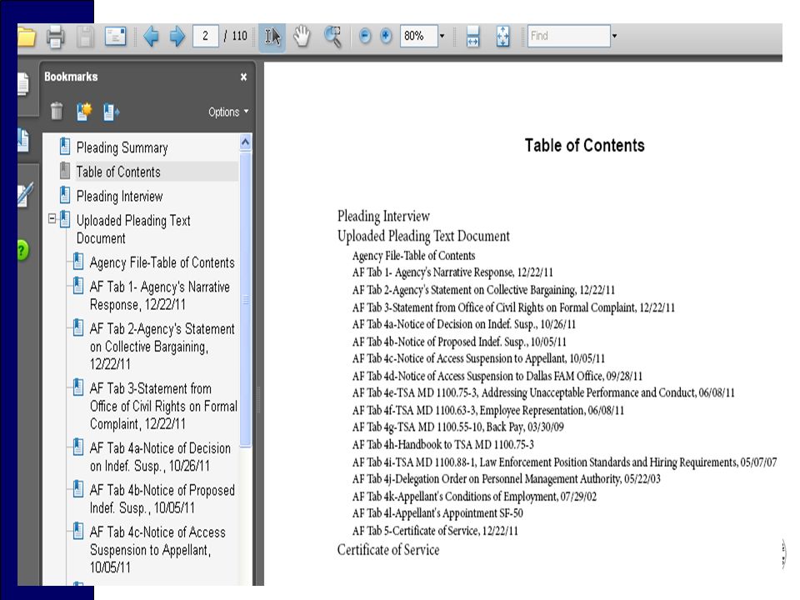Zoom in with the plus button
Screen dimensions: 800x600
(x=386, y=36)
